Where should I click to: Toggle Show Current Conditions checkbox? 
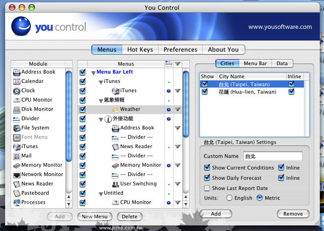coord(207,167)
